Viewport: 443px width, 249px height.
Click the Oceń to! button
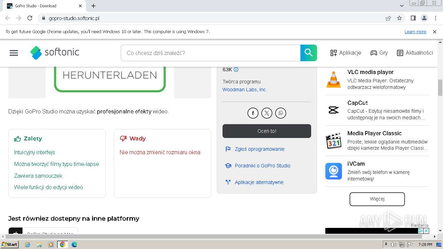click(267, 131)
